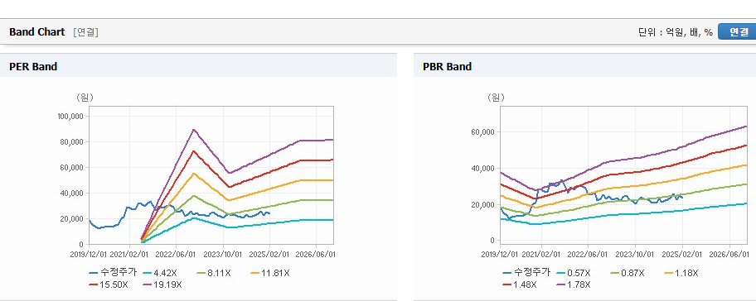
Task: Click 2026/06/01 x-axis label in PER chart
Action: tap(316, 254)
